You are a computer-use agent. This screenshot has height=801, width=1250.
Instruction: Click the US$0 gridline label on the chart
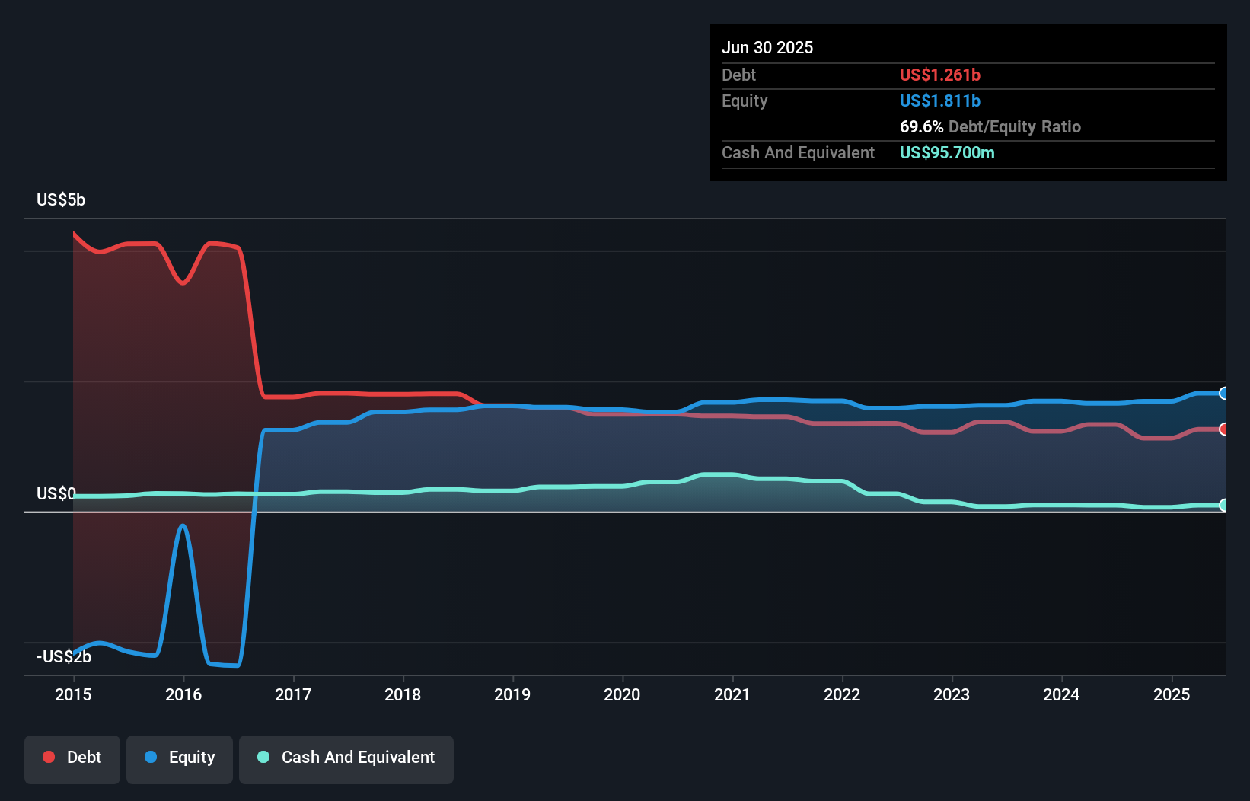pos(55,493)
